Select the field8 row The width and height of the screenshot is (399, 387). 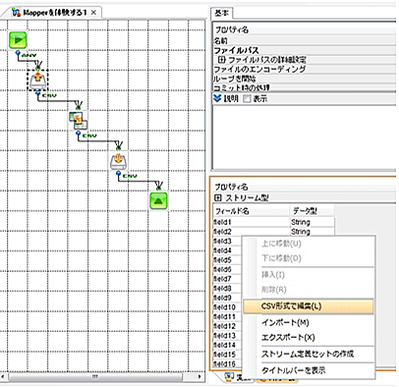[227, 288]
